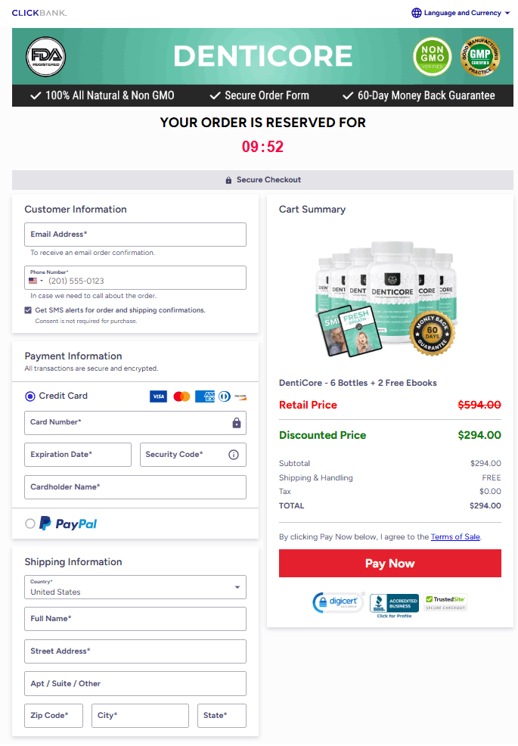Click the Email Address field
Screen dimensions: 518x746
[x=135, y=235]
